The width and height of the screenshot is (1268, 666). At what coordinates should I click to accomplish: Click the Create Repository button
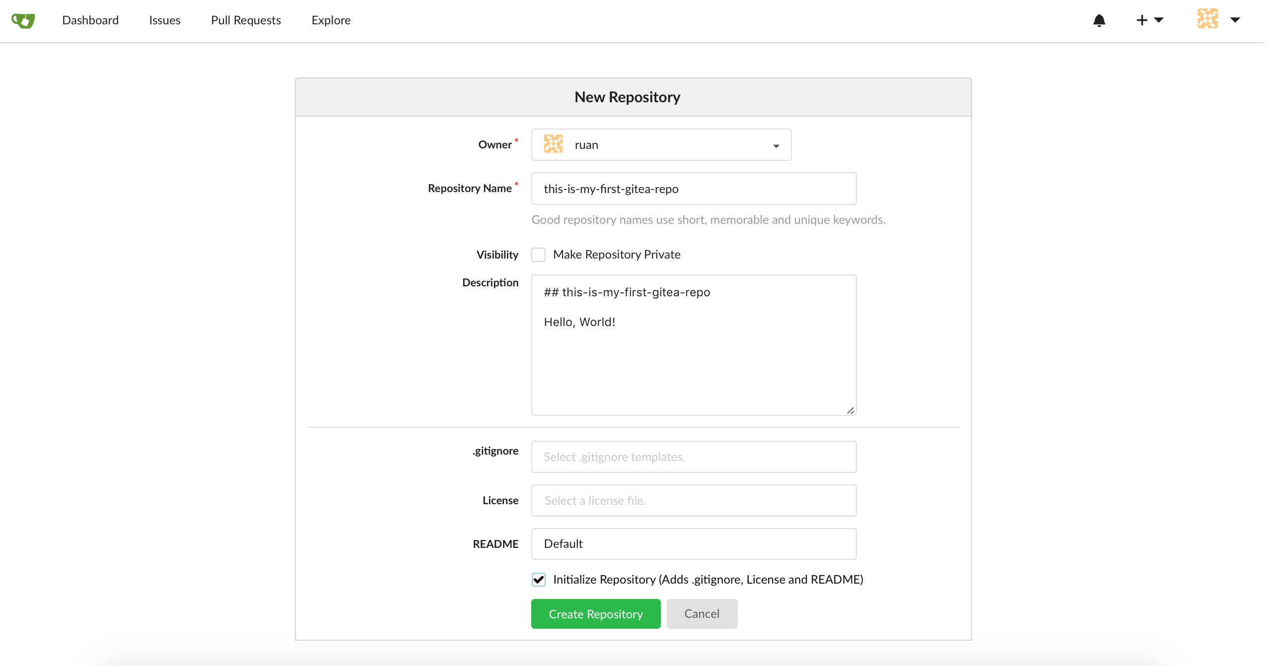click(596, 614)
